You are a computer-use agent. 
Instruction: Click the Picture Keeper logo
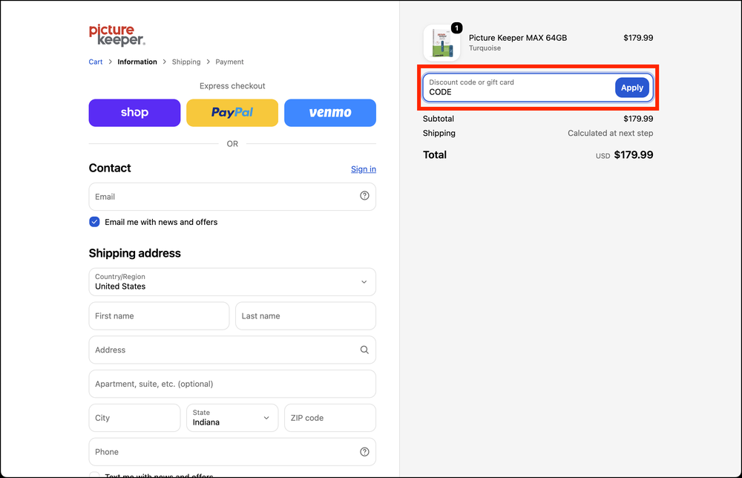117,35
